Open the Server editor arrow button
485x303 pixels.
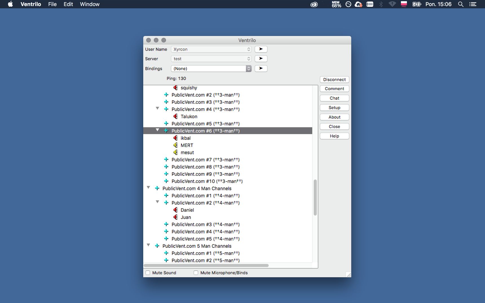tap(261, 59)
